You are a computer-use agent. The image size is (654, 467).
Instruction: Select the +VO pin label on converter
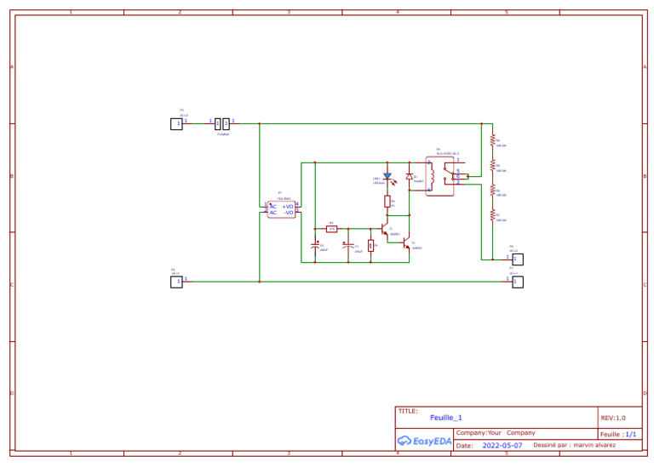click(288, 207)
